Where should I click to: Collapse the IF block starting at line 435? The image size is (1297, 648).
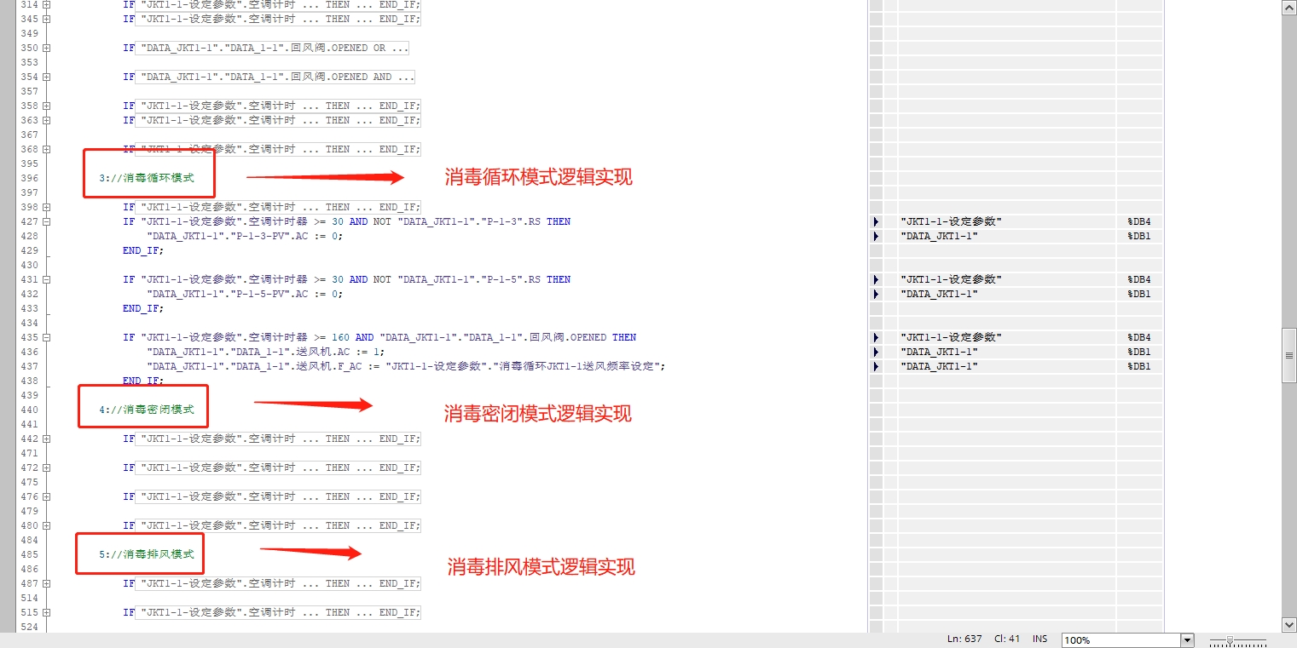click(46, 337)
